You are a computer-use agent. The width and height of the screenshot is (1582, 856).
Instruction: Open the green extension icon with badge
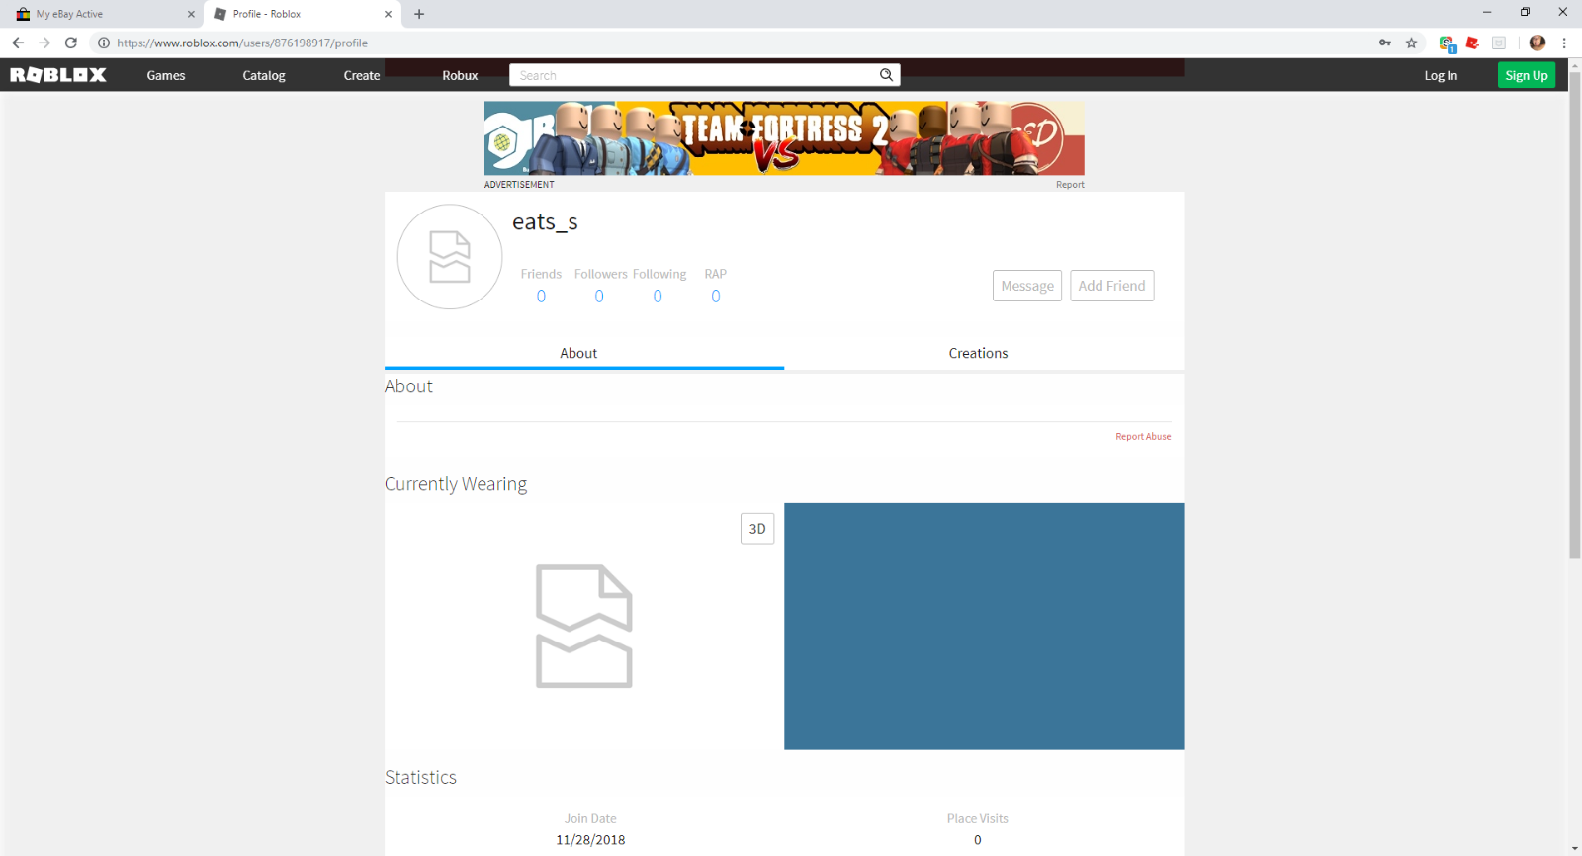click(1447, 43)
